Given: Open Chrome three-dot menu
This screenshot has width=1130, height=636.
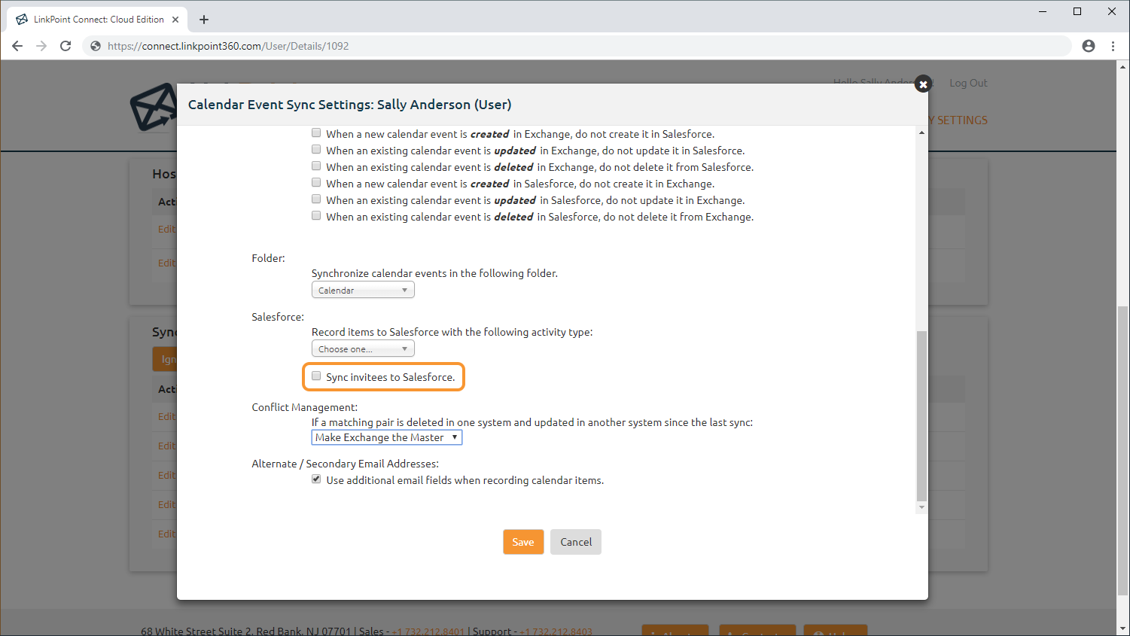Looking at the screenshot, I should pos(1113,46).
